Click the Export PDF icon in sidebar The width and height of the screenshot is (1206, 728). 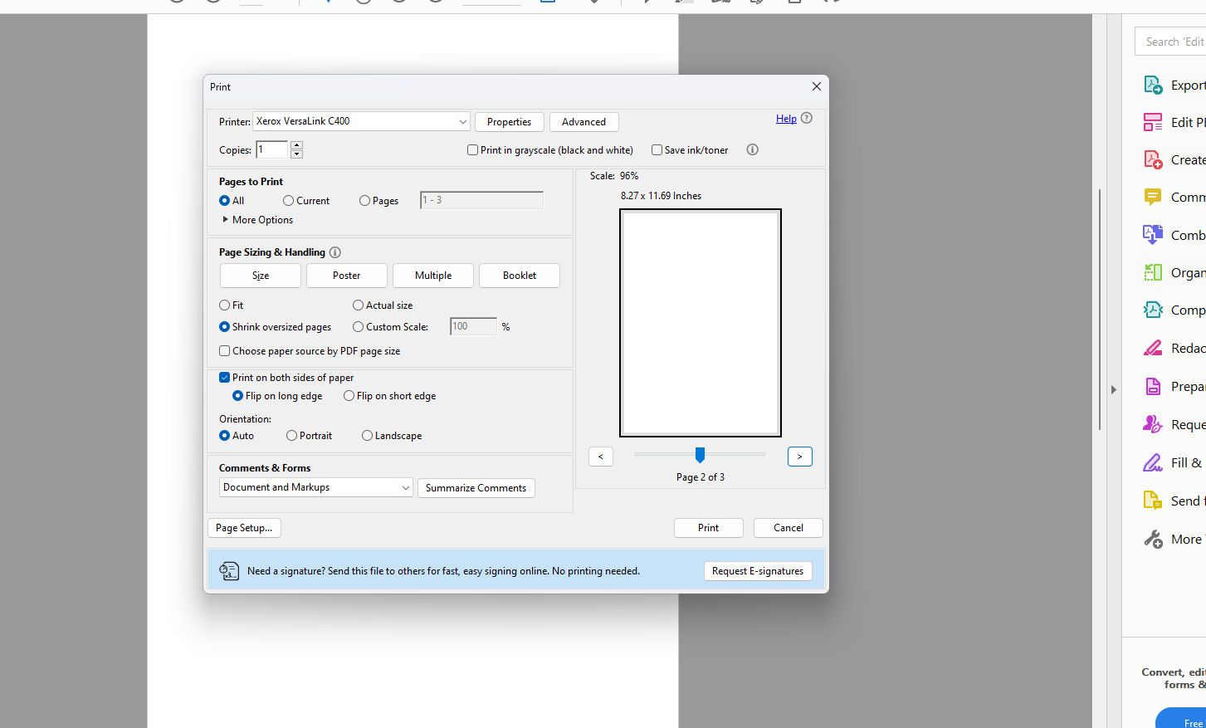pyautogui.click(x=1153, y=85)
